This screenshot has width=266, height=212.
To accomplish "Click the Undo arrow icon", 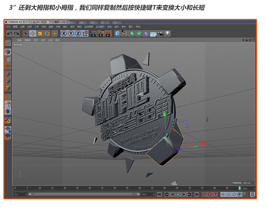I will tap(10, 34).
